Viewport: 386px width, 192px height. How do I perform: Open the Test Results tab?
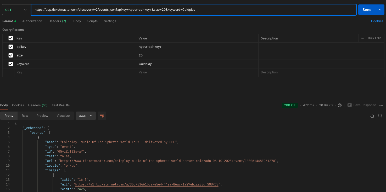(61, 105)
